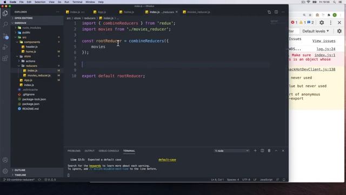This screenshot has height=195, width=346.
Task: Open the Search view in activity bar
Action: pyautogui.click(x=5, y=24)
